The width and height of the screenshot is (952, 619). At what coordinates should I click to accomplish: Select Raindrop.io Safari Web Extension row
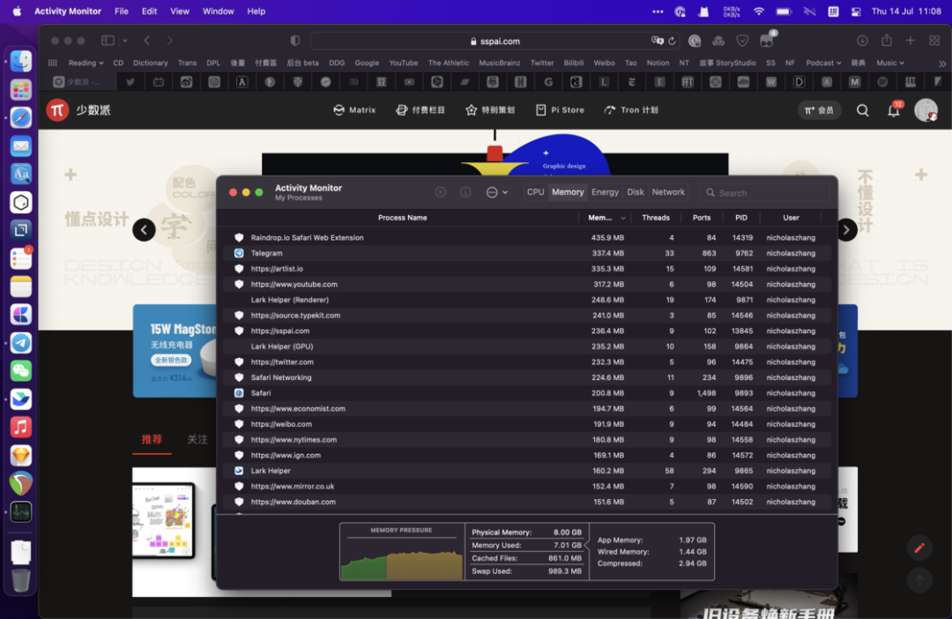tap(527, 237)
